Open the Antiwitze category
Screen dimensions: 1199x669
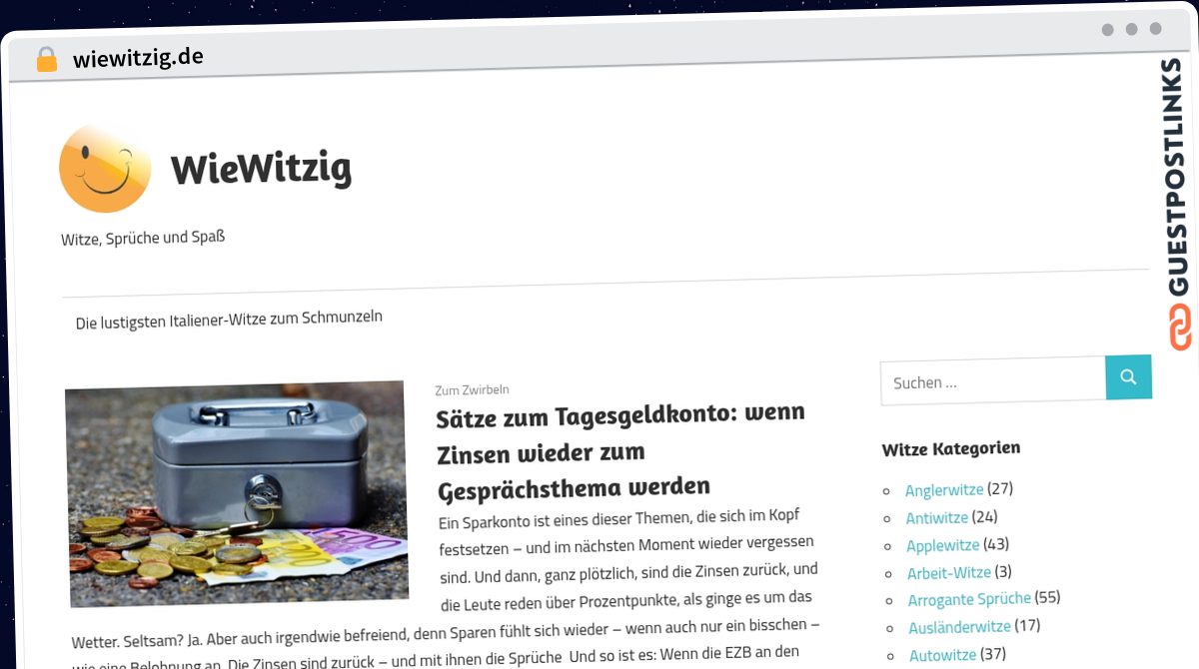(x=937, y=517)
